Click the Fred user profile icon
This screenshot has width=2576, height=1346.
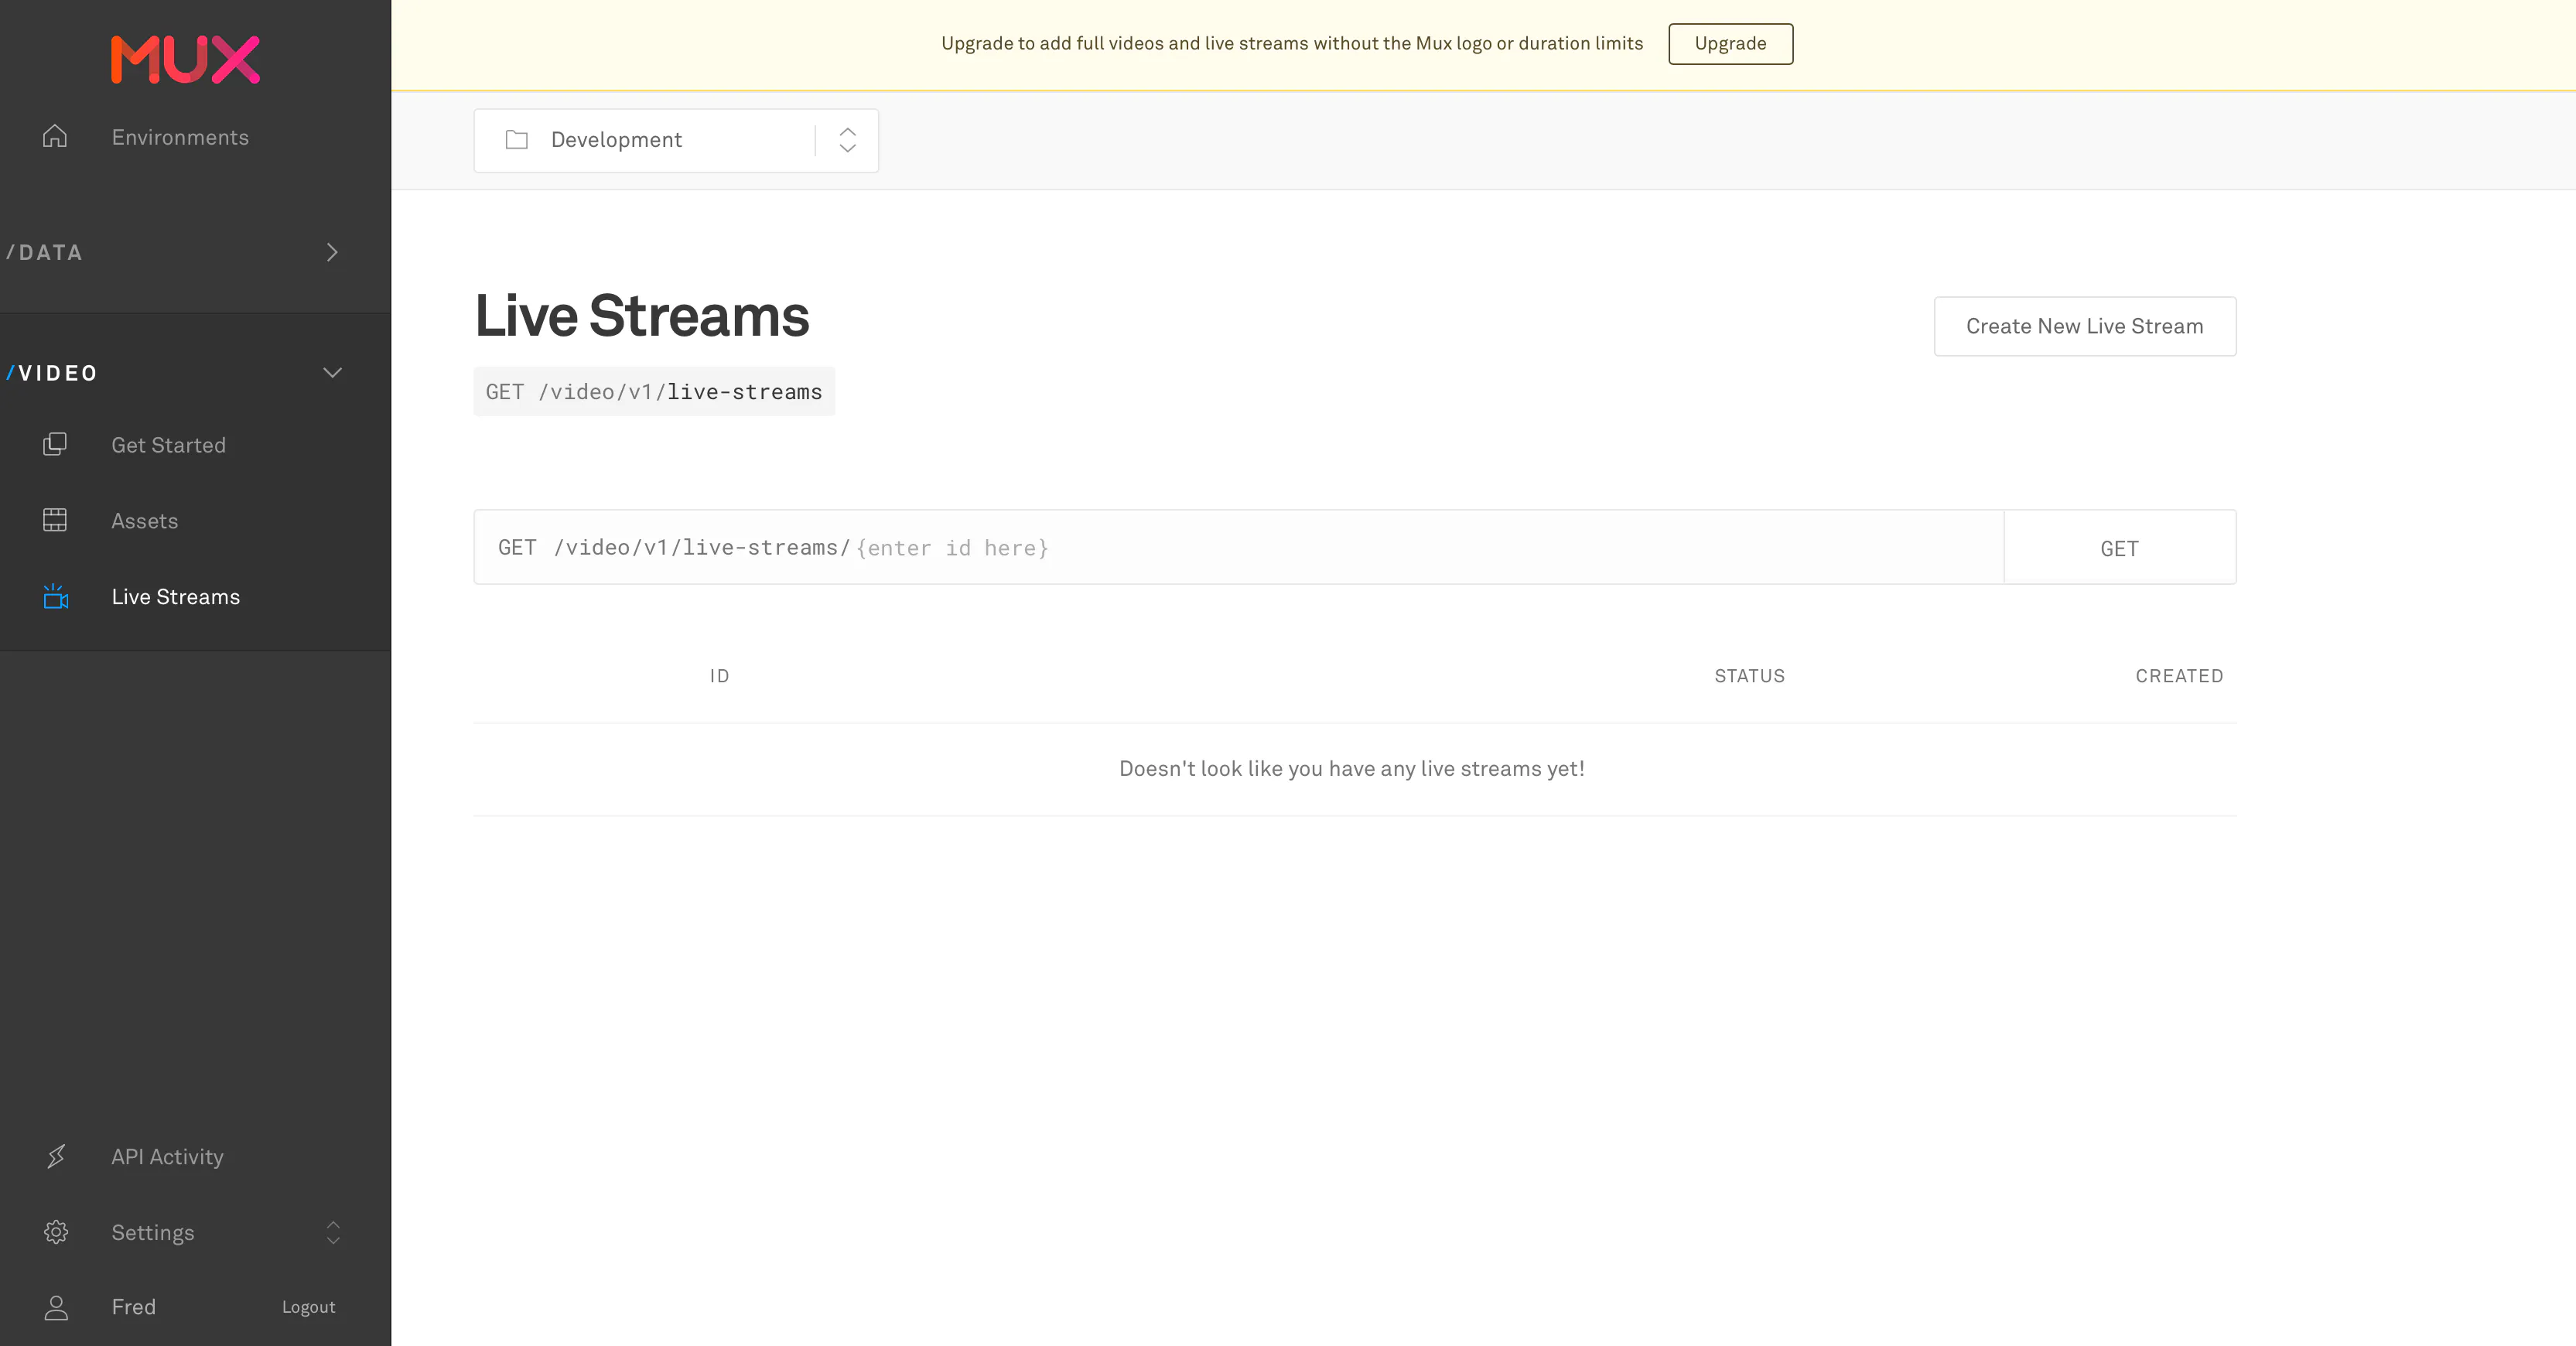[x=56, y=1307]
